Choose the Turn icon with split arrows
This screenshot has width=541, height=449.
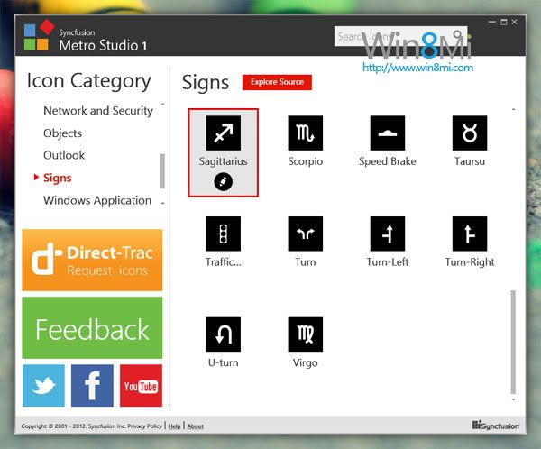306,234
